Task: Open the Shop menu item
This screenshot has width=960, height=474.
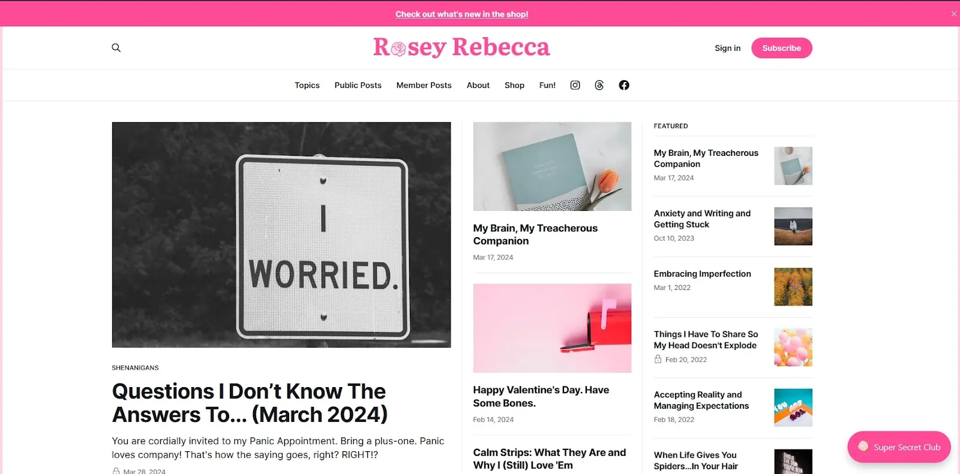Action: point(514,85)
